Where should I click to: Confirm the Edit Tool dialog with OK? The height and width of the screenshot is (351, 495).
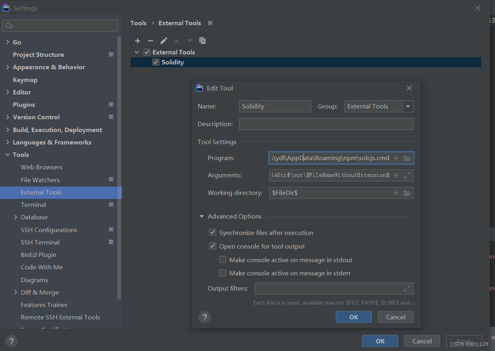point(353,317)
